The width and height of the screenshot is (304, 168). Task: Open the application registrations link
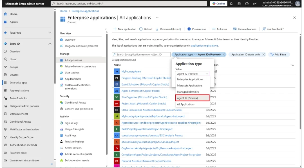[x=205, y=46]
